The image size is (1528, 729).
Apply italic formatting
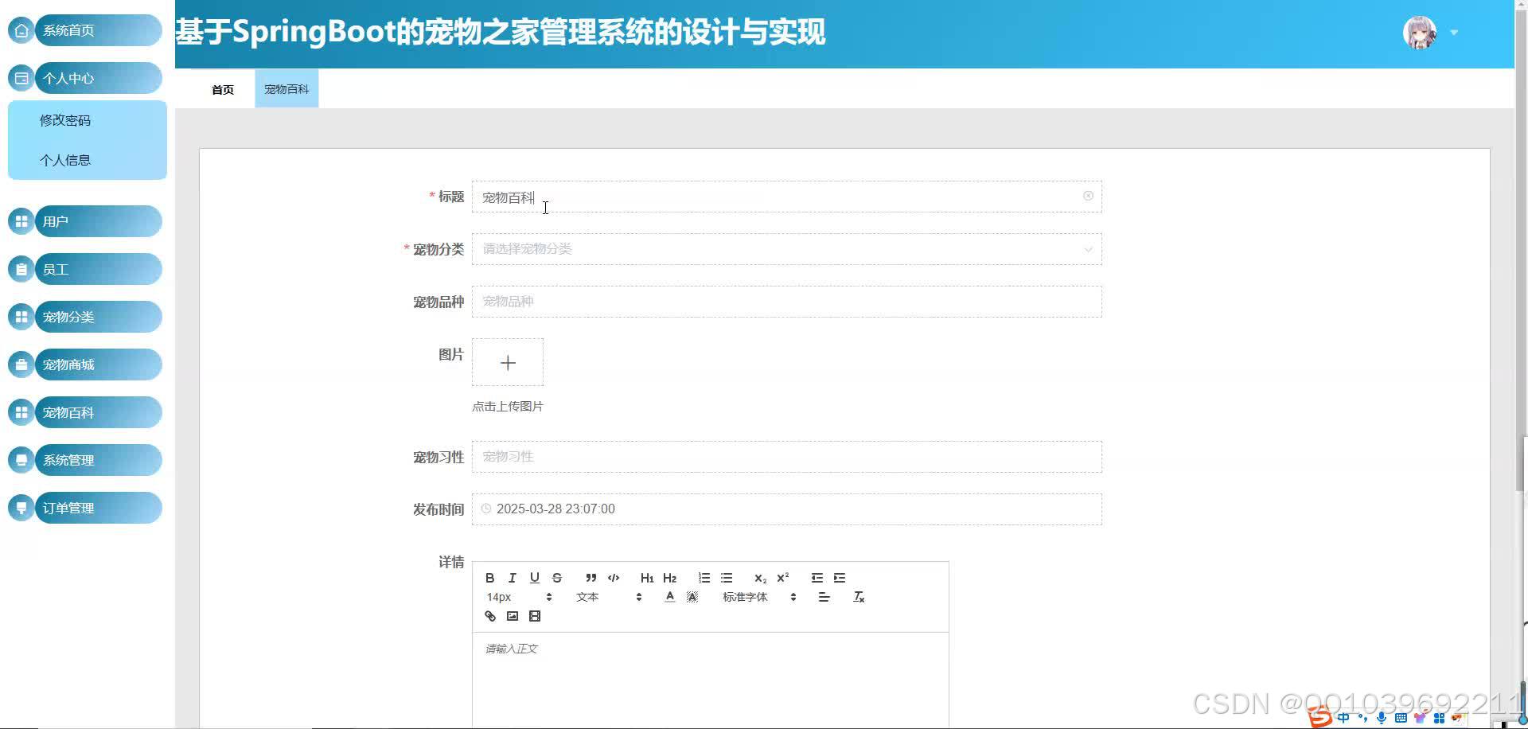pos(512,578)
